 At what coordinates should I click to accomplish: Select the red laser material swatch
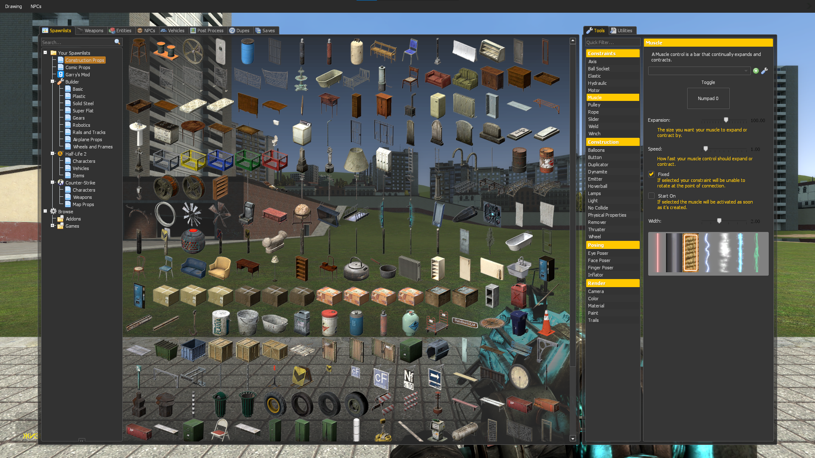[x=658, y=253]
